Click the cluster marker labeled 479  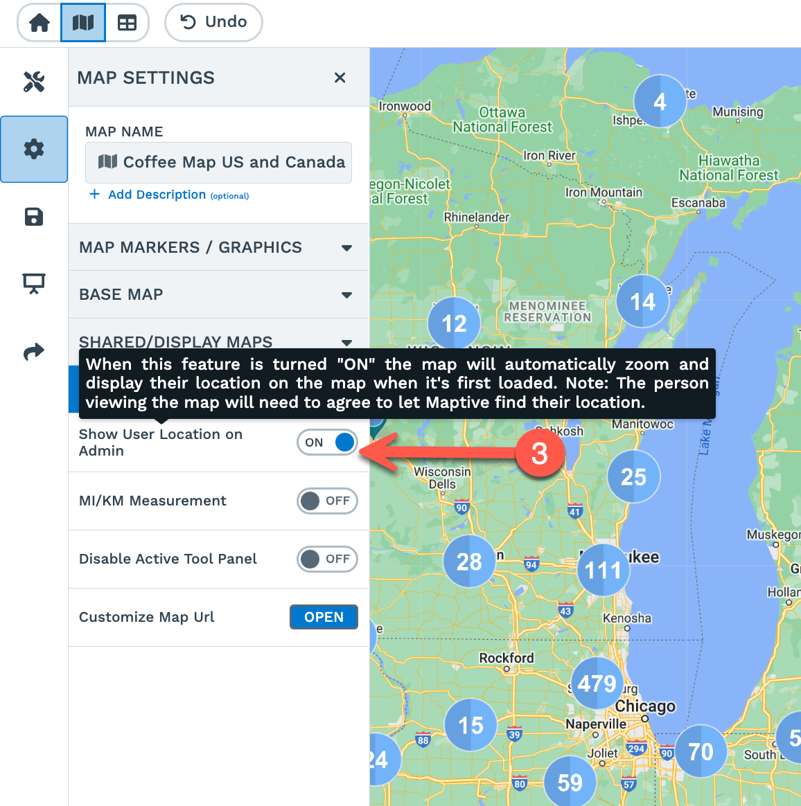tap(597, 683)
